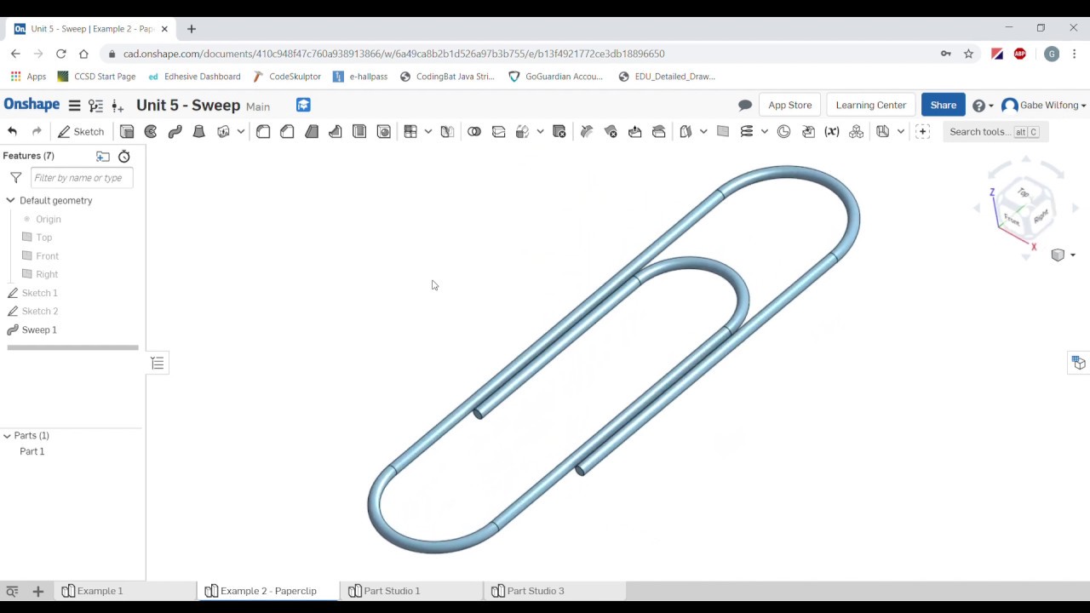Select Sketch 2 in the feature list

(40, 311)
